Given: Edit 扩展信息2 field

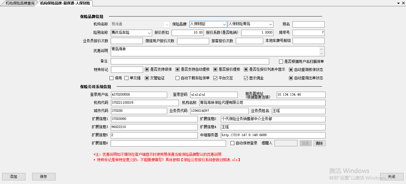Looking at the screenshot, I should (273, 119).
